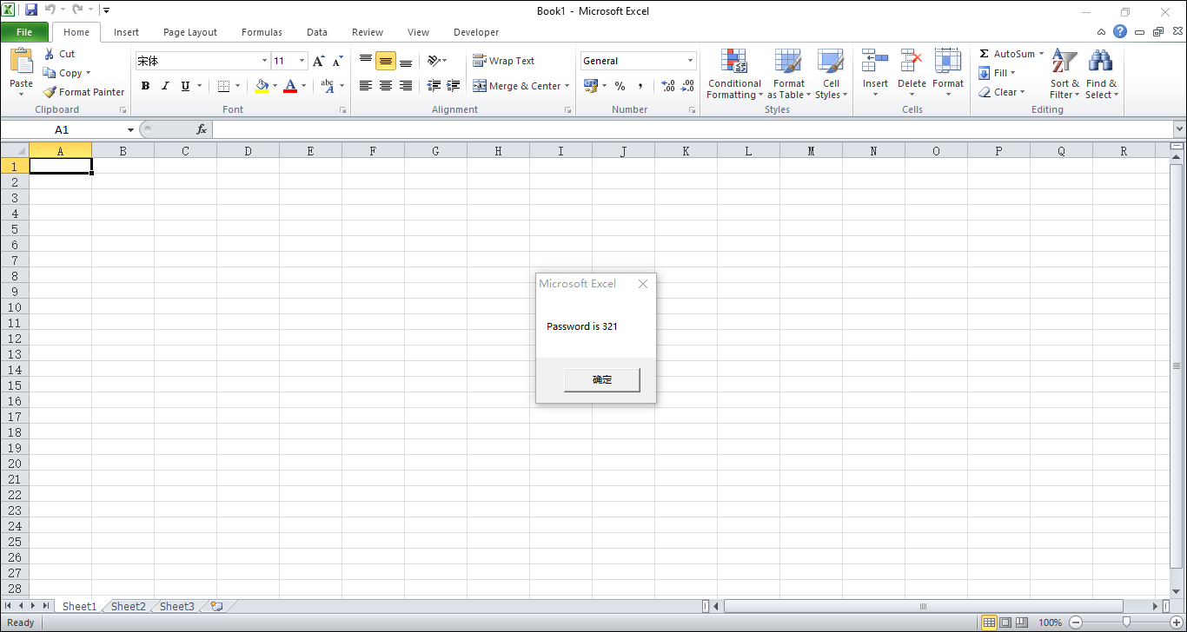Click the Cut scissors icon

click(49, 54)
